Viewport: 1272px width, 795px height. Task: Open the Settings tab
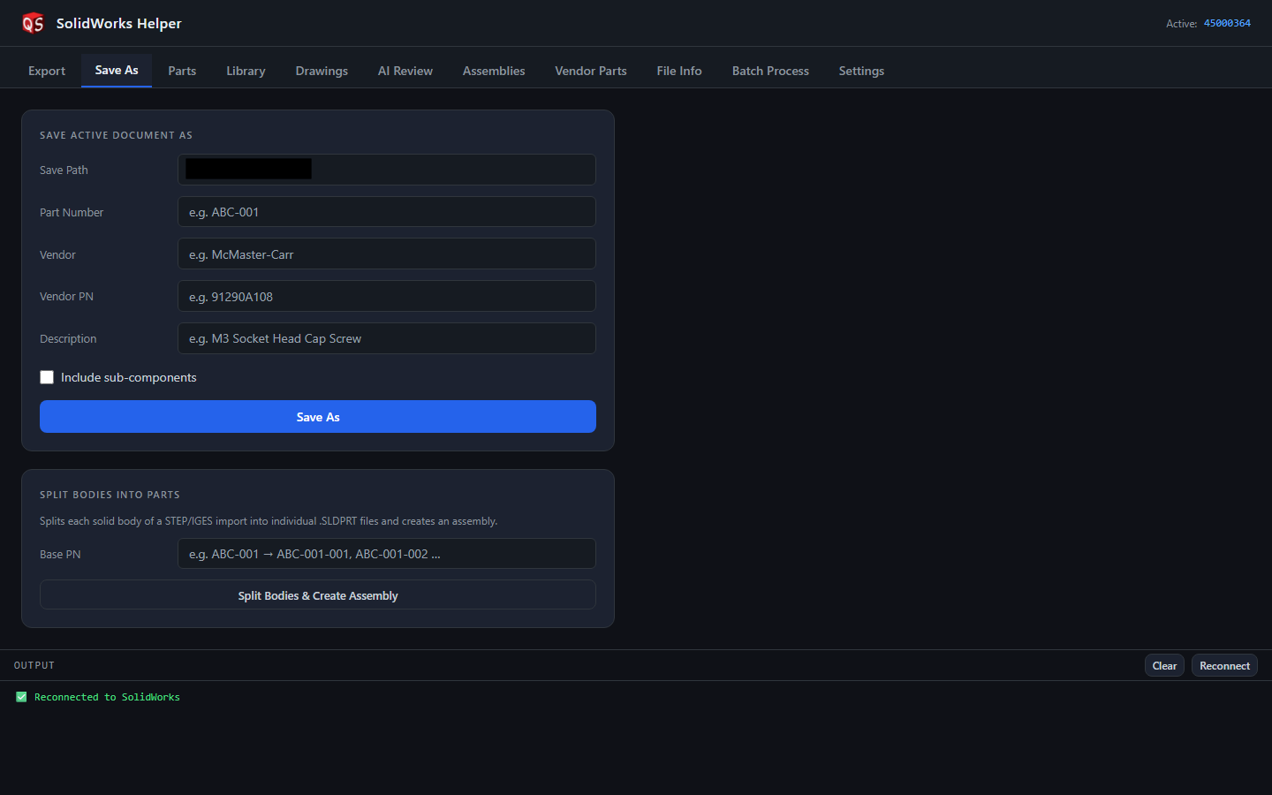coord(861,71)
